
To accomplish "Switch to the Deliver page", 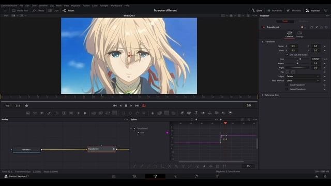I will point(217,176).
